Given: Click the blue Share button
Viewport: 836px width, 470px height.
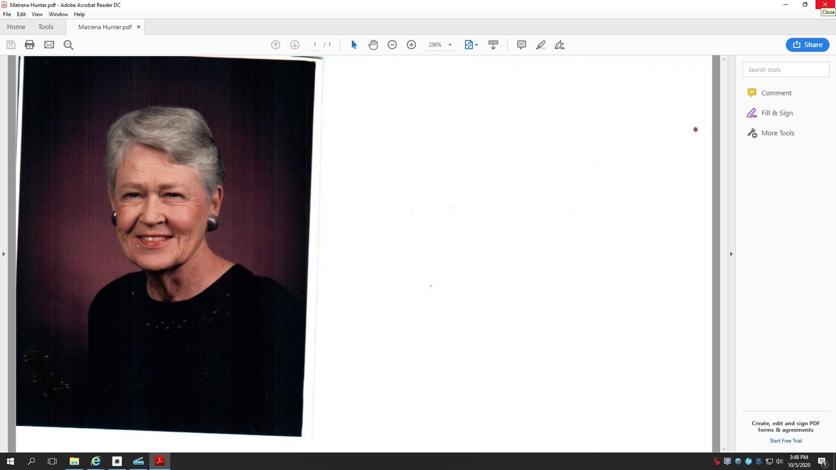Looking at the screenshot, I should click(x=807, y=45).
